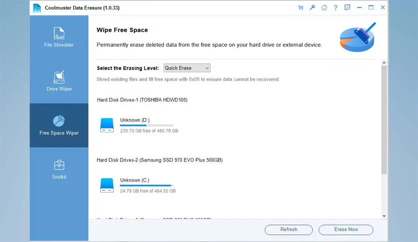418x242 pixels.
Task: Click the C: drive usage bar
Action: pyautogui.click(x=146, y=185)
